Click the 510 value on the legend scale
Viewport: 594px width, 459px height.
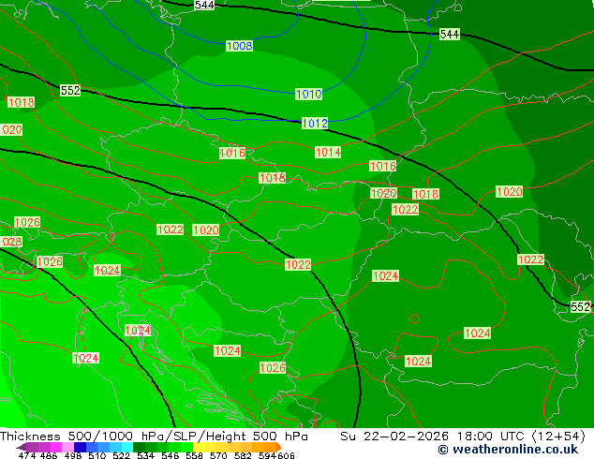(97, 455)
